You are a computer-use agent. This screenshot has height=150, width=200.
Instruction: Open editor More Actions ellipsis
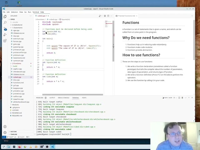pyautogui.click(x=112, y=16)
